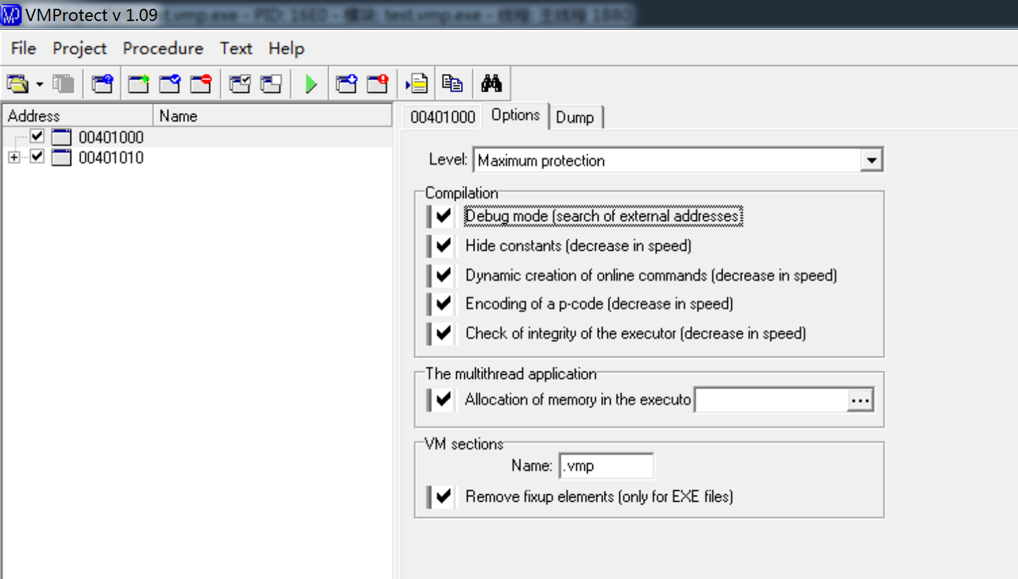The height and width of the screenshot is (579, 1018).
Task: Toggle Check of integrity of the executor
Action: [443, 333]
